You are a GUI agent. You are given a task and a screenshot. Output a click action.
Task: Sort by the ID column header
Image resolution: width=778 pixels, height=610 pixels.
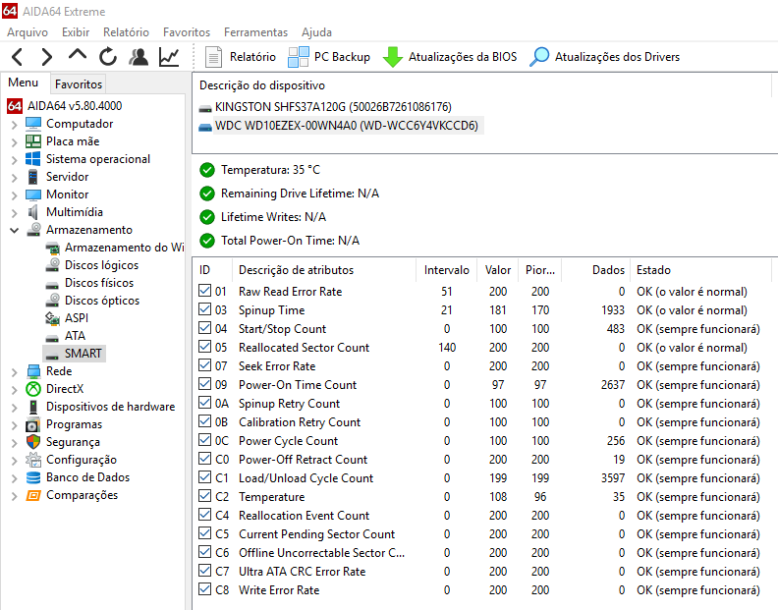point(212,270)
